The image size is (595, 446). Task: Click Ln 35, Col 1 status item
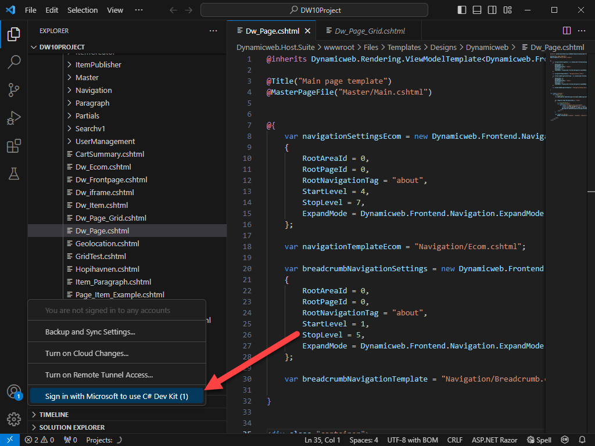(x=322, y=440)
